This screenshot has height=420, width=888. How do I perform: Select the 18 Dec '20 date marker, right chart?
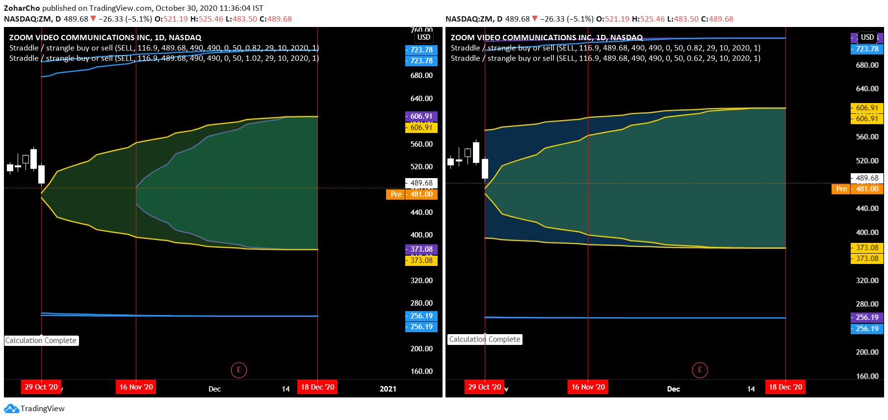(785, 387)
